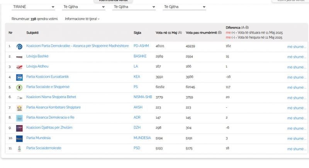This screenshot has width=309, height=168.
Task: Click the KEA sigla link
Action: (137, 76)
